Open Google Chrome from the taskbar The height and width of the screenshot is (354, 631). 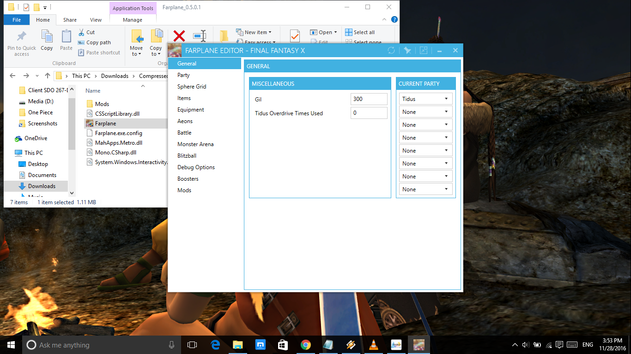[x=305, y=345]
